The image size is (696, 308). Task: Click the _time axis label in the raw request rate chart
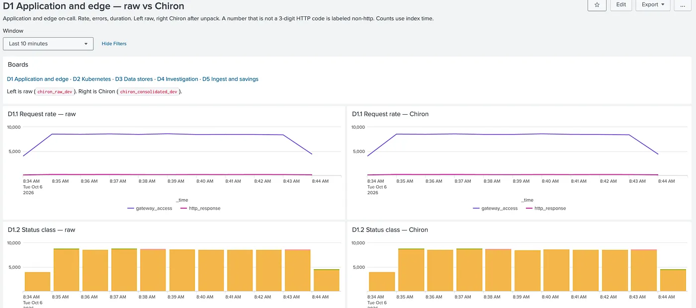[182, 200]
